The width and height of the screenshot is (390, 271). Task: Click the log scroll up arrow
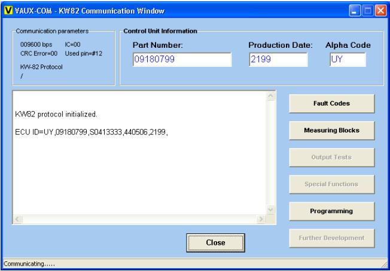click(271, 96)
